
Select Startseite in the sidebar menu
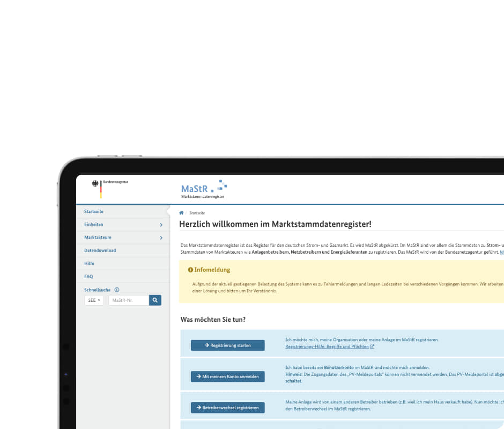(94, 212)
